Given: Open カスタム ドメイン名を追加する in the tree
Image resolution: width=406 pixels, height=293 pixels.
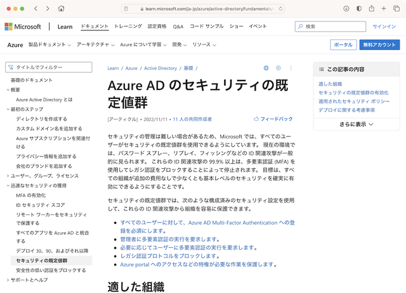Looking at the screenshot, I should point(49,129).
